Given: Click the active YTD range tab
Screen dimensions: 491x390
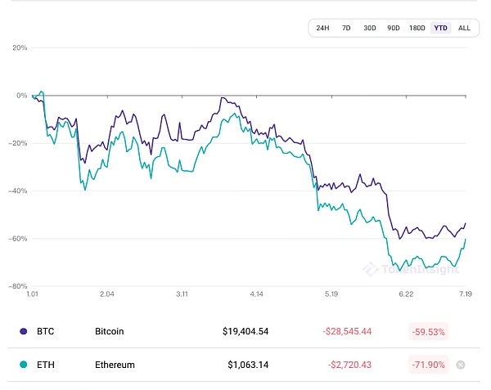Looking at the screenshot, I should click(x=441, y=28).
